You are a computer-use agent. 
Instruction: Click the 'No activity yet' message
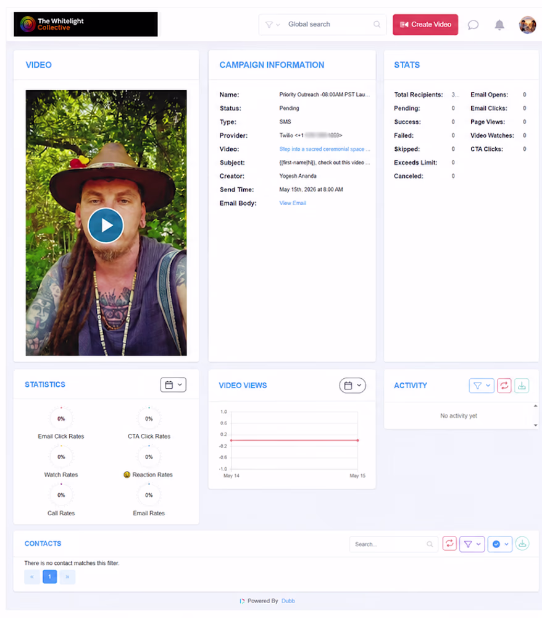coord(459,416)
